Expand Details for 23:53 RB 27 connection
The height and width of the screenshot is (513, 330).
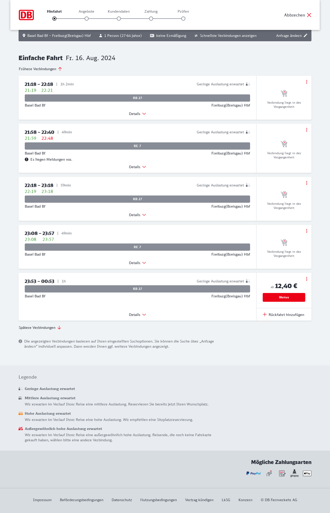[137, 315]
